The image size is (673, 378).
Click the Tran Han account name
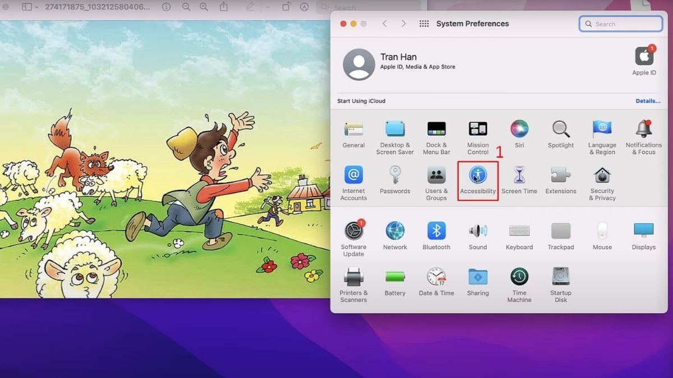pos(398,57)
